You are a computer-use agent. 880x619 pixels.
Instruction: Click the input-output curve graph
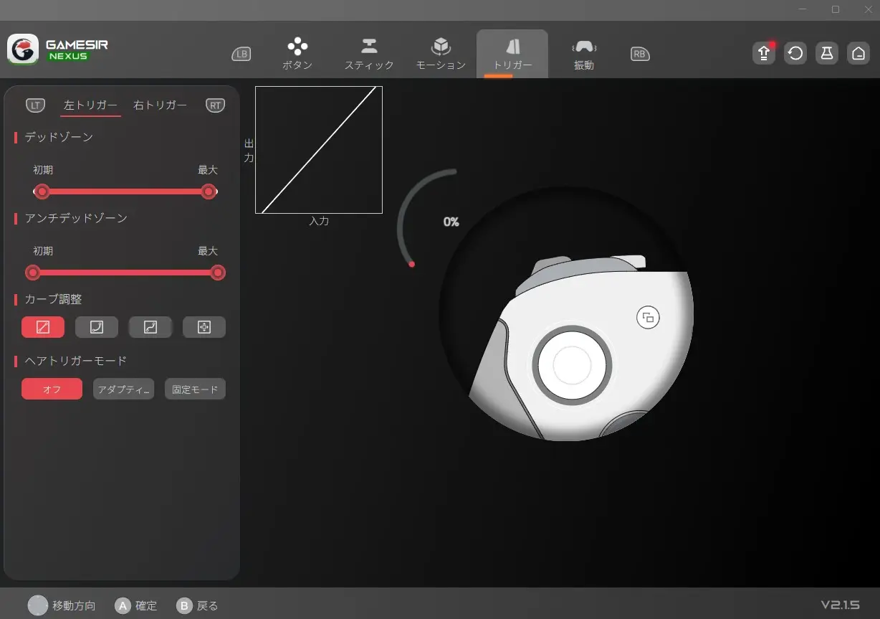pos(319,150)
